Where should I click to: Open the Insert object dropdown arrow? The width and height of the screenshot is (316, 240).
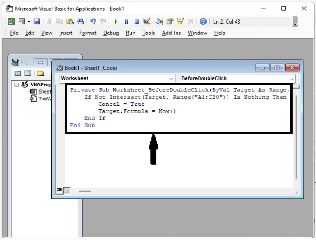pyautogui.click(x=29, y=21)
